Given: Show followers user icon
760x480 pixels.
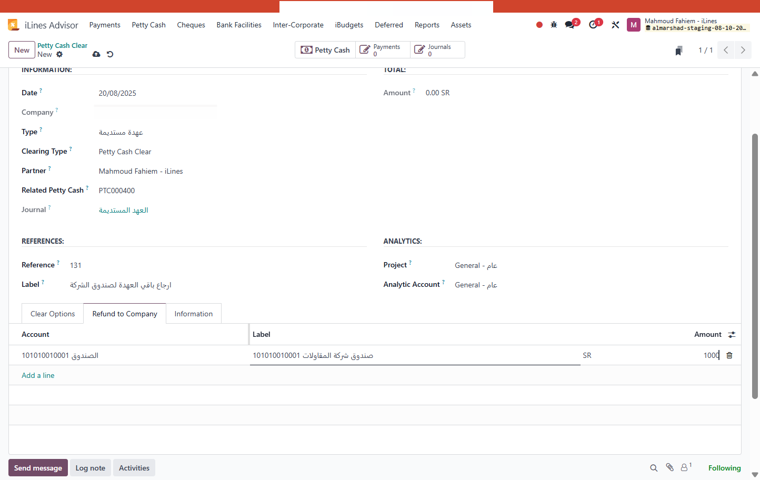Looking at the screenshot, I should pyautogui.click(x=686, y=467).
